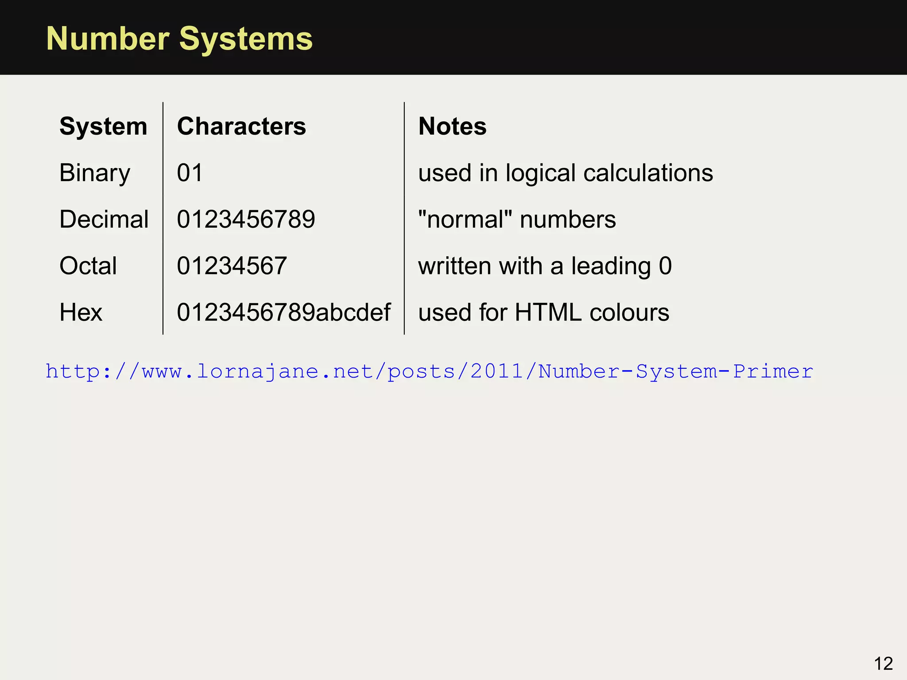
Task: Select the '"normal" numbers' note
Action: tap(517, 219)
